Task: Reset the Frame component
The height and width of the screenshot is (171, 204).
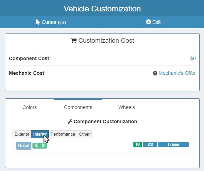Action: 24,146
